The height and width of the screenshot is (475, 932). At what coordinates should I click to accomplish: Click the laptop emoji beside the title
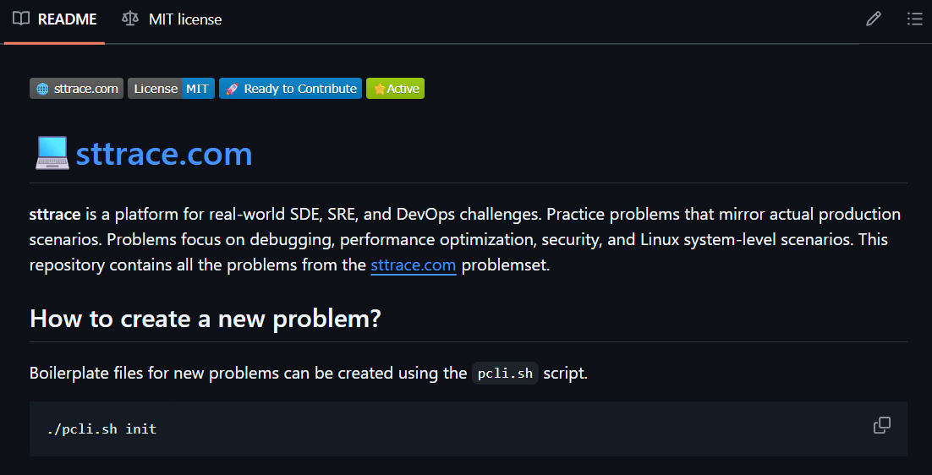tap(52, 153)
